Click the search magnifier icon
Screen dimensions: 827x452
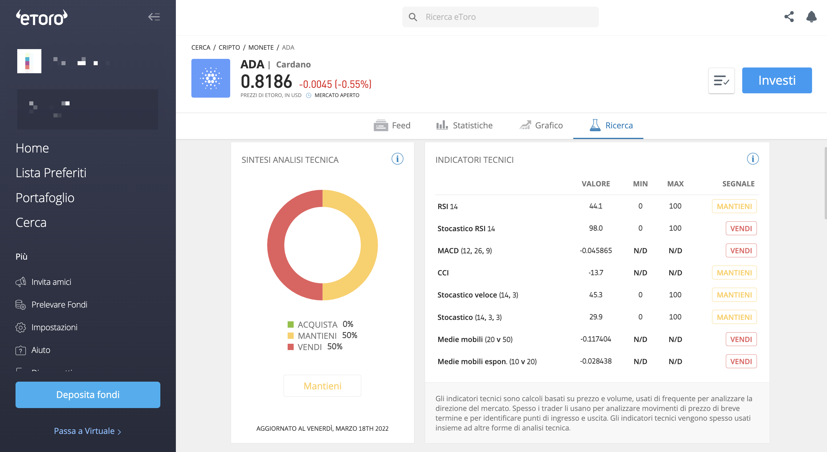click(x=413, y=17)
